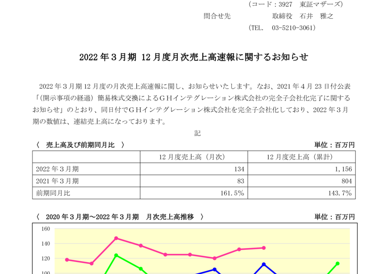Click the pink line peak data point near 147
Viewport: 388px width, 274px height.
pos(116,238)
